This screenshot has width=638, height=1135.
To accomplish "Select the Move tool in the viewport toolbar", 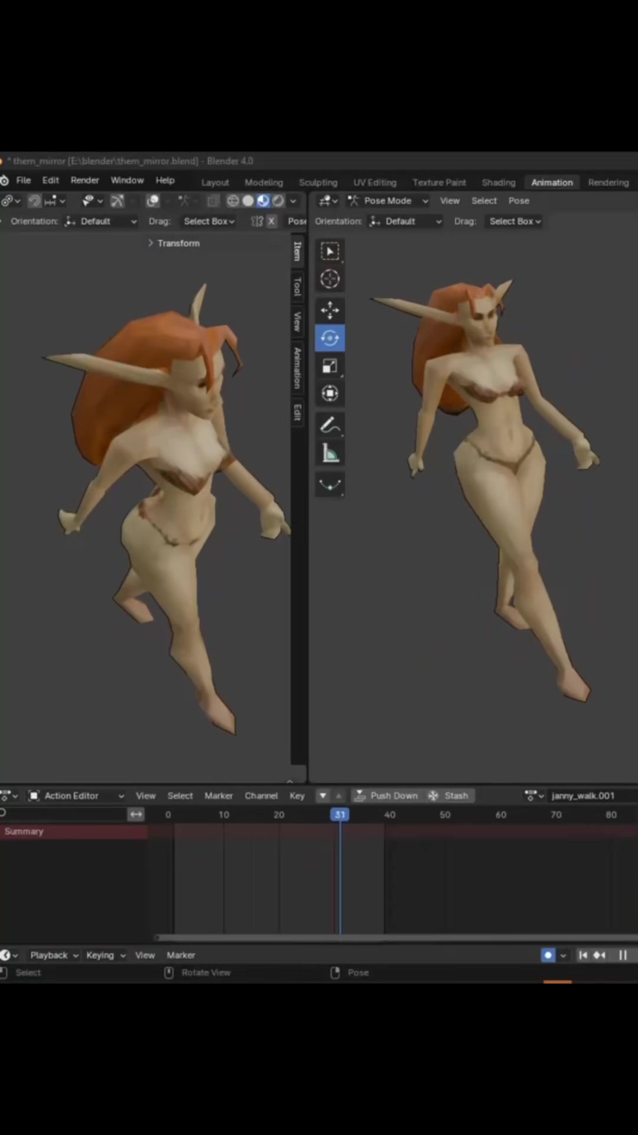I will (x=330, y=310).
